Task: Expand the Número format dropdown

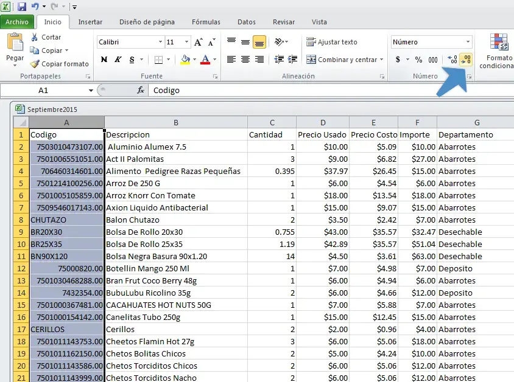Action: coord(468,42)
